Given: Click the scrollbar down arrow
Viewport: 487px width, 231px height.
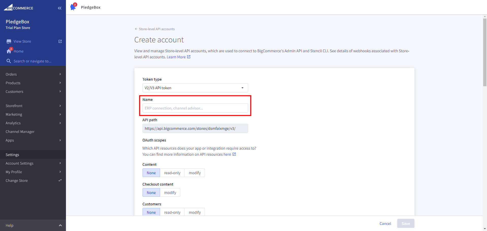Looking at the screenshot, I should [x=485, y=229].
